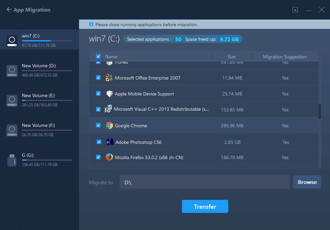The height and width of the screenshot is (230, 330).
Task: Click the Migrate to path field
Action: (x=205, y=182)
